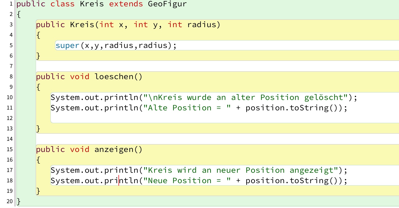The height and width of the screenshot is (208, 399).
Task: Click line number 10 in the gutter
Action: pos(10,97)
